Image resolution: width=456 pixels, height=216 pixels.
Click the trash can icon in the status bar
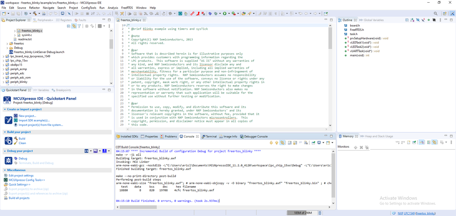pyautogui.click(x=320, y=213)
